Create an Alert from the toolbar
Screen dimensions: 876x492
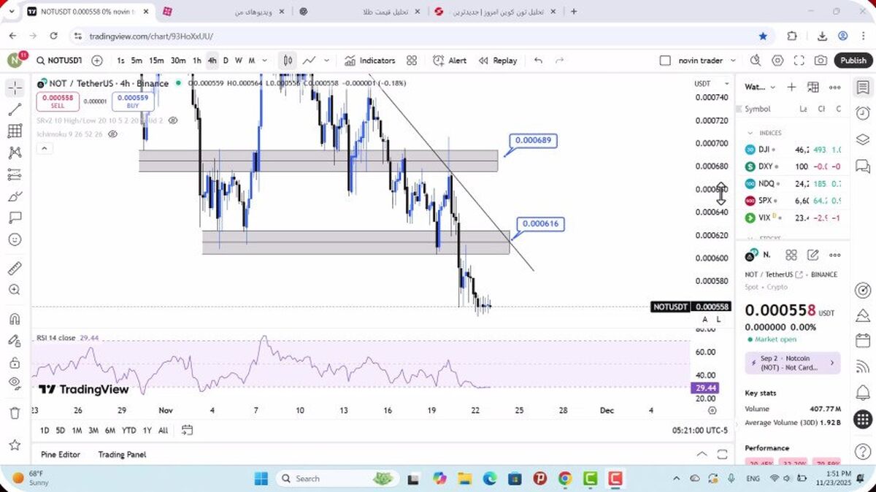pyautogui.click(x=450, y=61)
